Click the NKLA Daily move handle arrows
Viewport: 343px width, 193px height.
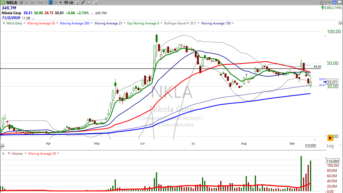[4, 23]
